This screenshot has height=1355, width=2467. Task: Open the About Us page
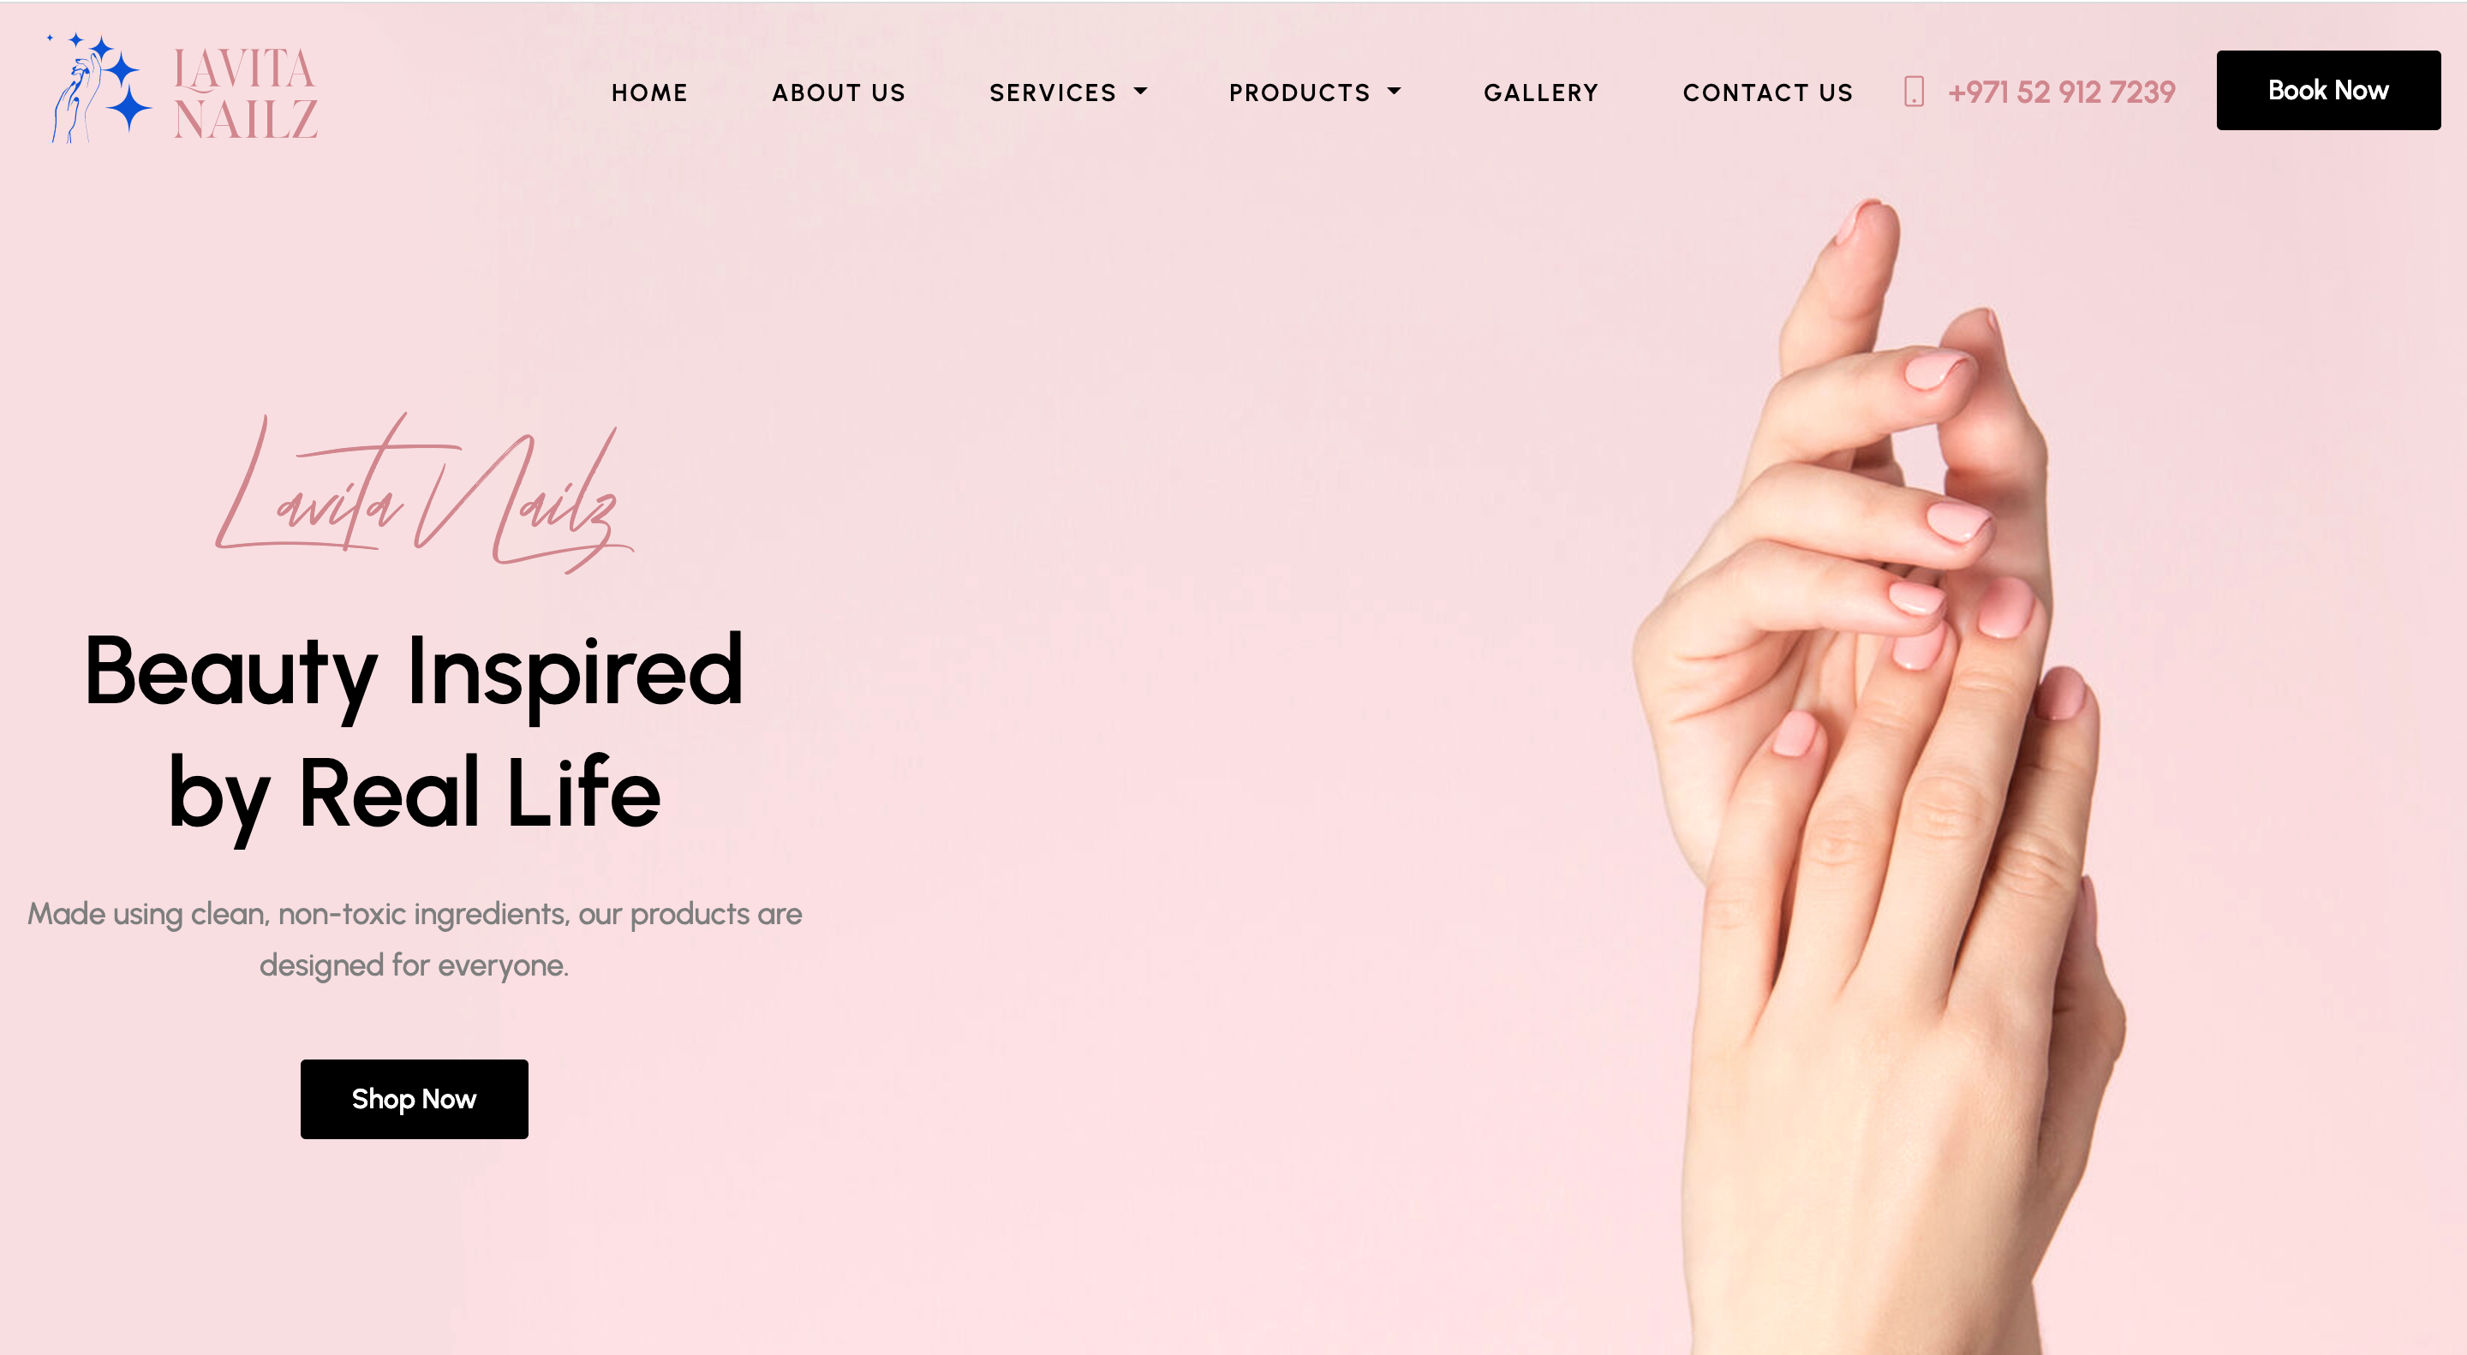[x=838, y=93]
